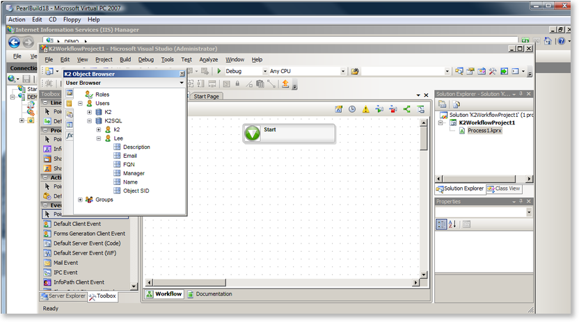Collapse the Lee user node
The height and width of the screenshot is (322, 579).
pyautogui.click(x=99, y=138)
